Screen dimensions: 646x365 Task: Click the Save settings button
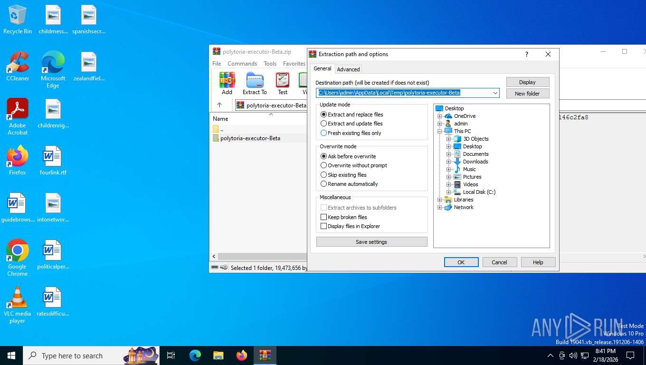pos(371,242)
